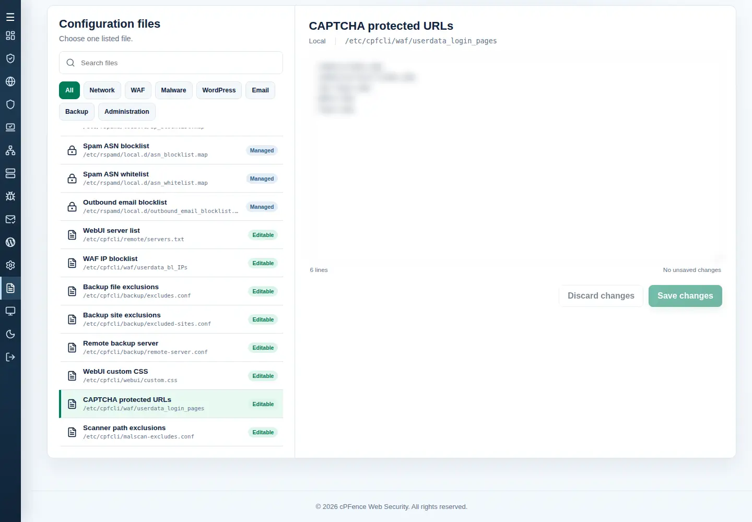Select the All filter tab
The image size is (752, 522).
[x=69, y=90]
